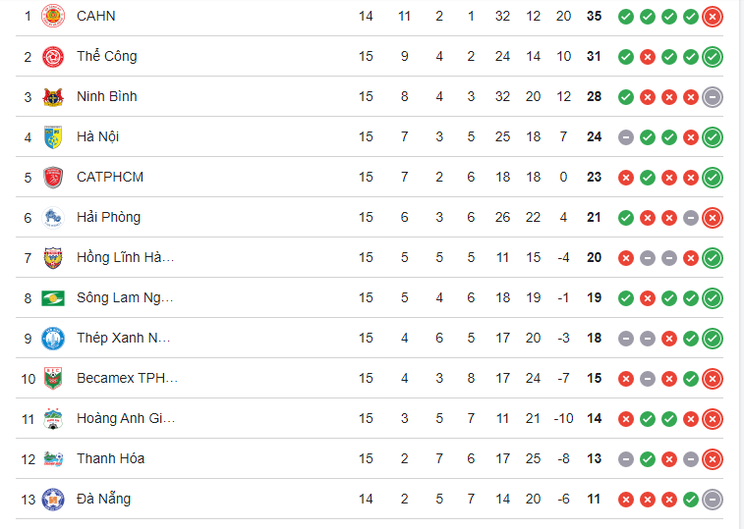Click the Hà Nội club crest
Image resolution: width=744 pixels, height=529 pixels.
(x=53, y=137)
